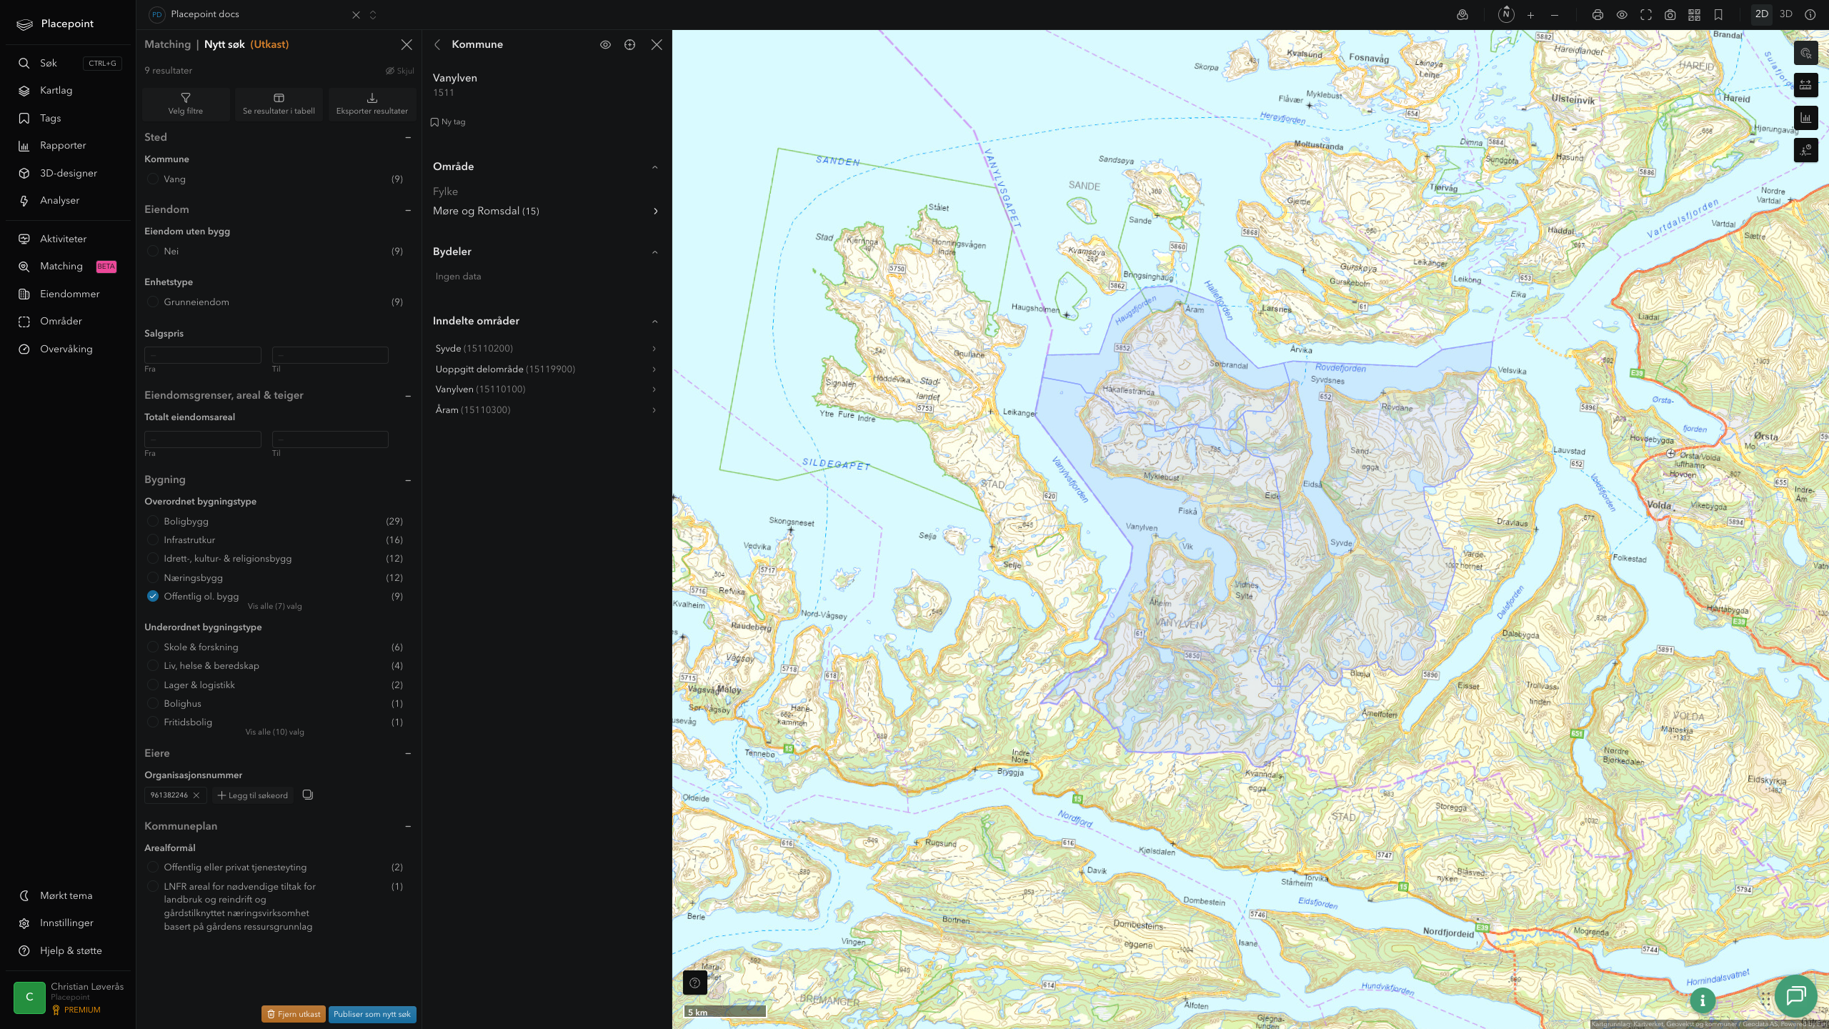1829x1029 pixels.
Task: Open the Placepoint logo home
Action: pos(56,24)
